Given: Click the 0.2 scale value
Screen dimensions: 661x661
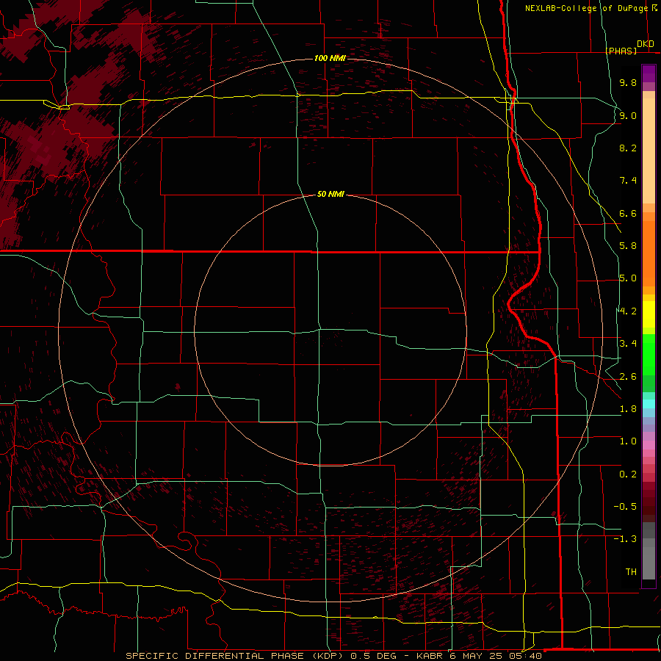Looking at the screenshot, I should click(628, 474).
